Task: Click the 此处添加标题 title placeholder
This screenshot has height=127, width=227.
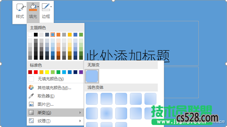Action: pos(128,55)
